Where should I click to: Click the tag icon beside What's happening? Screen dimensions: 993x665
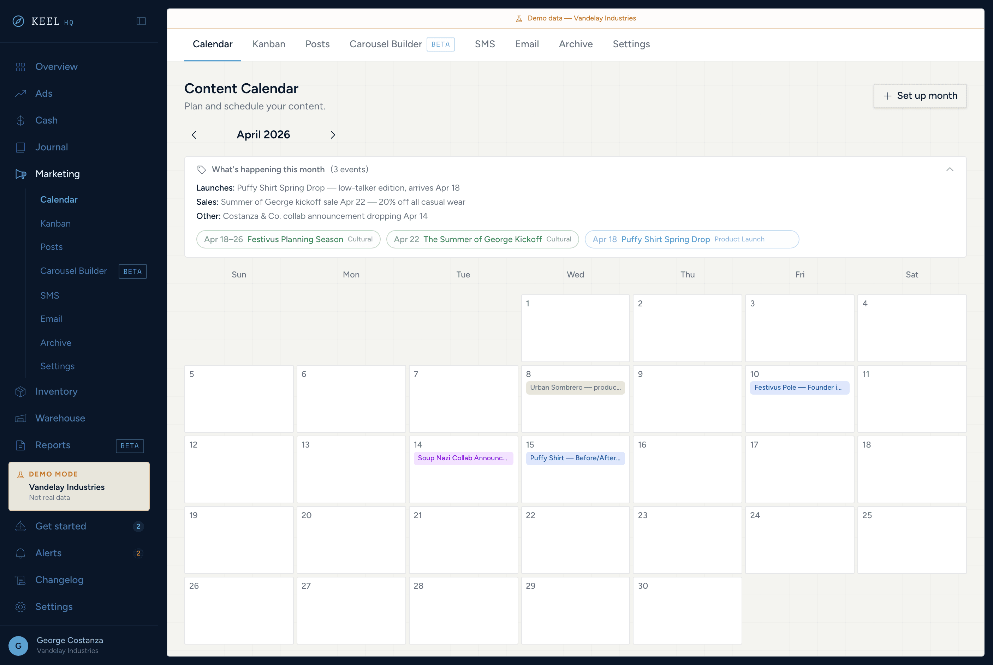click(x=202, y=170)
